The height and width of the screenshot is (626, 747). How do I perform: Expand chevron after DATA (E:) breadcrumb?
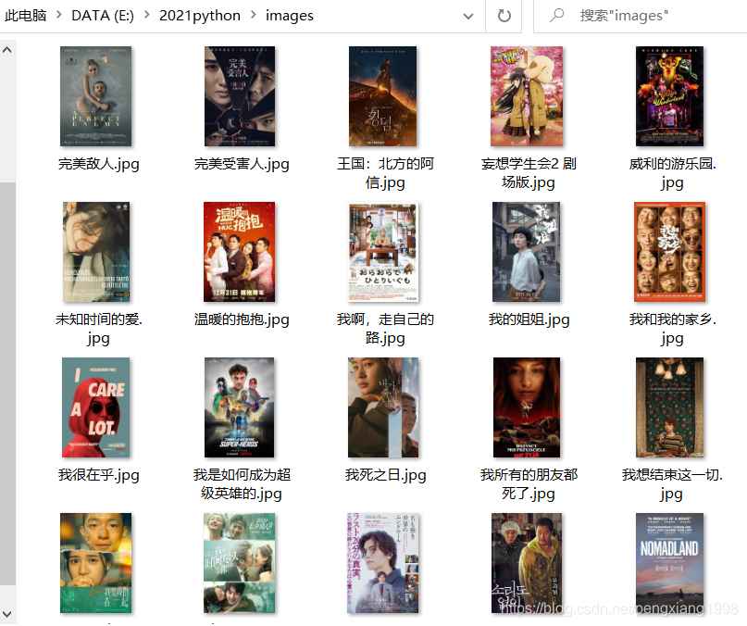coord(147,15)
